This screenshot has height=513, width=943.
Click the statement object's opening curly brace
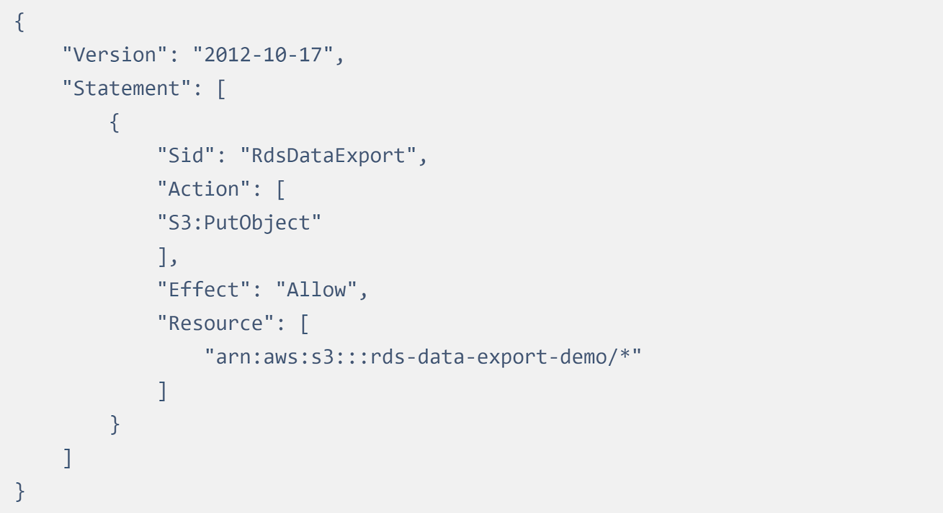coord(115,123)
